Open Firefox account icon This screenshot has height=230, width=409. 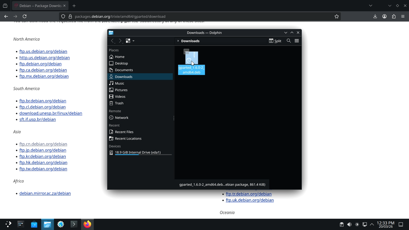click(x=384, y=16)
